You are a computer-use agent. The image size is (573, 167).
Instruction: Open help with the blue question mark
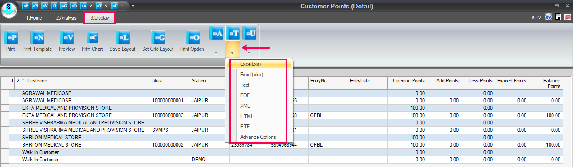click(548, 17)
